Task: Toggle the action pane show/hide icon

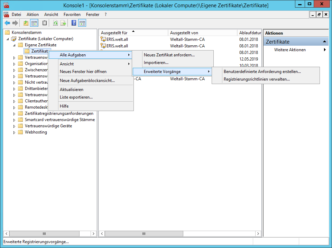Action: point(82,23)
